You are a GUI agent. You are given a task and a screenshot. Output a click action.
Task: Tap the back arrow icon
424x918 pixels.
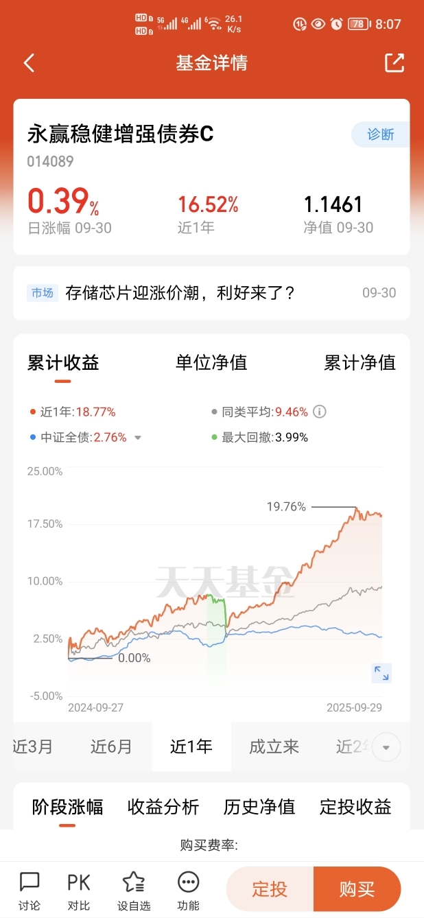tap(29, 63)
